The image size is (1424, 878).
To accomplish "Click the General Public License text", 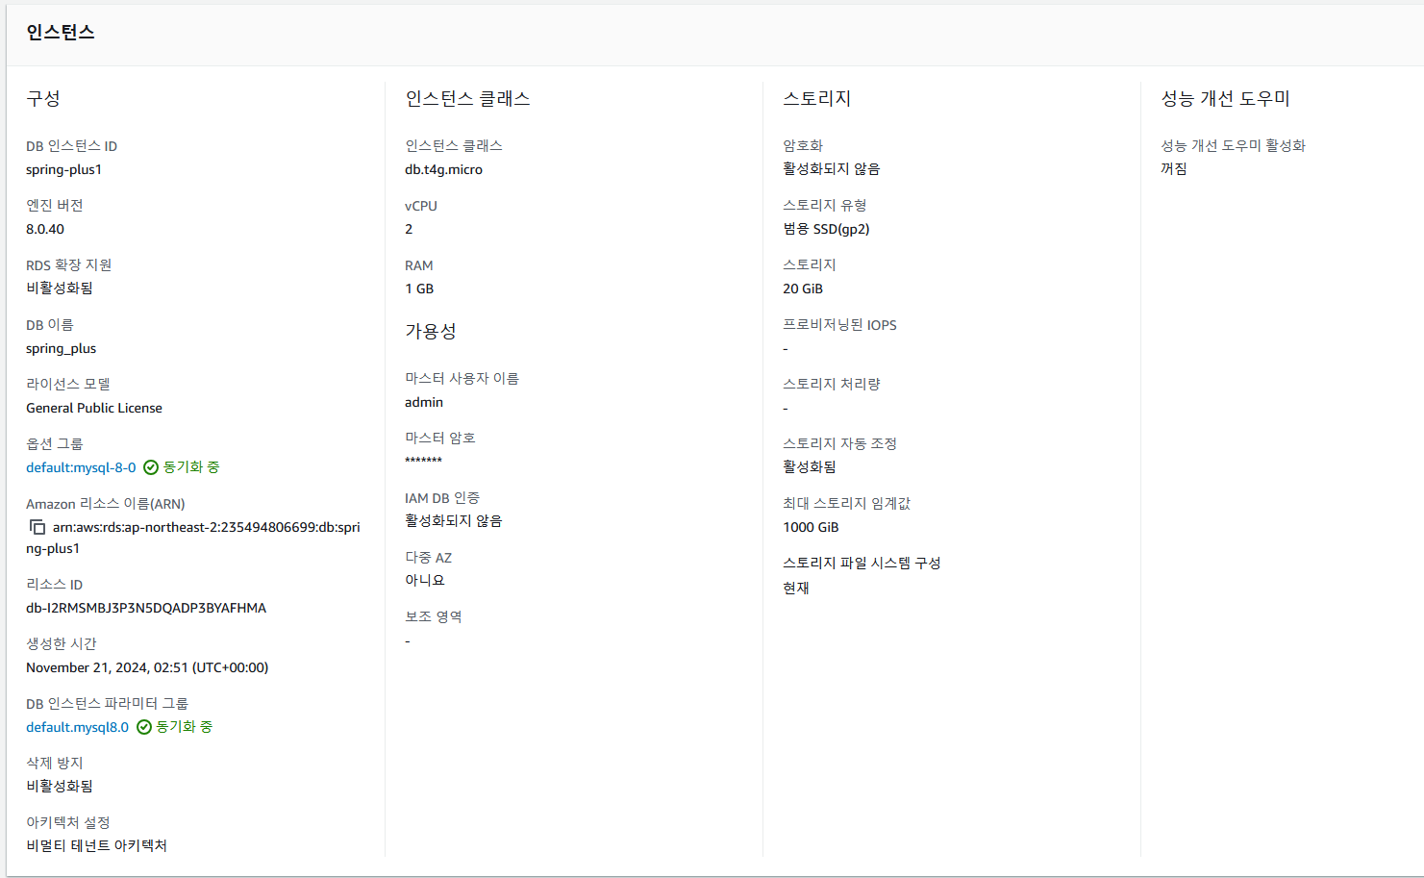I will [94, 408].
